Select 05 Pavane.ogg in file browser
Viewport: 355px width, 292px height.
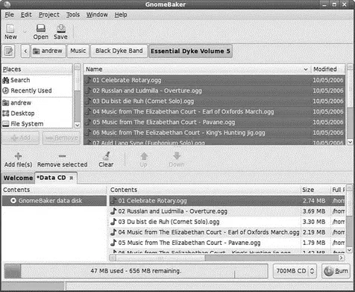pos(214,122)
